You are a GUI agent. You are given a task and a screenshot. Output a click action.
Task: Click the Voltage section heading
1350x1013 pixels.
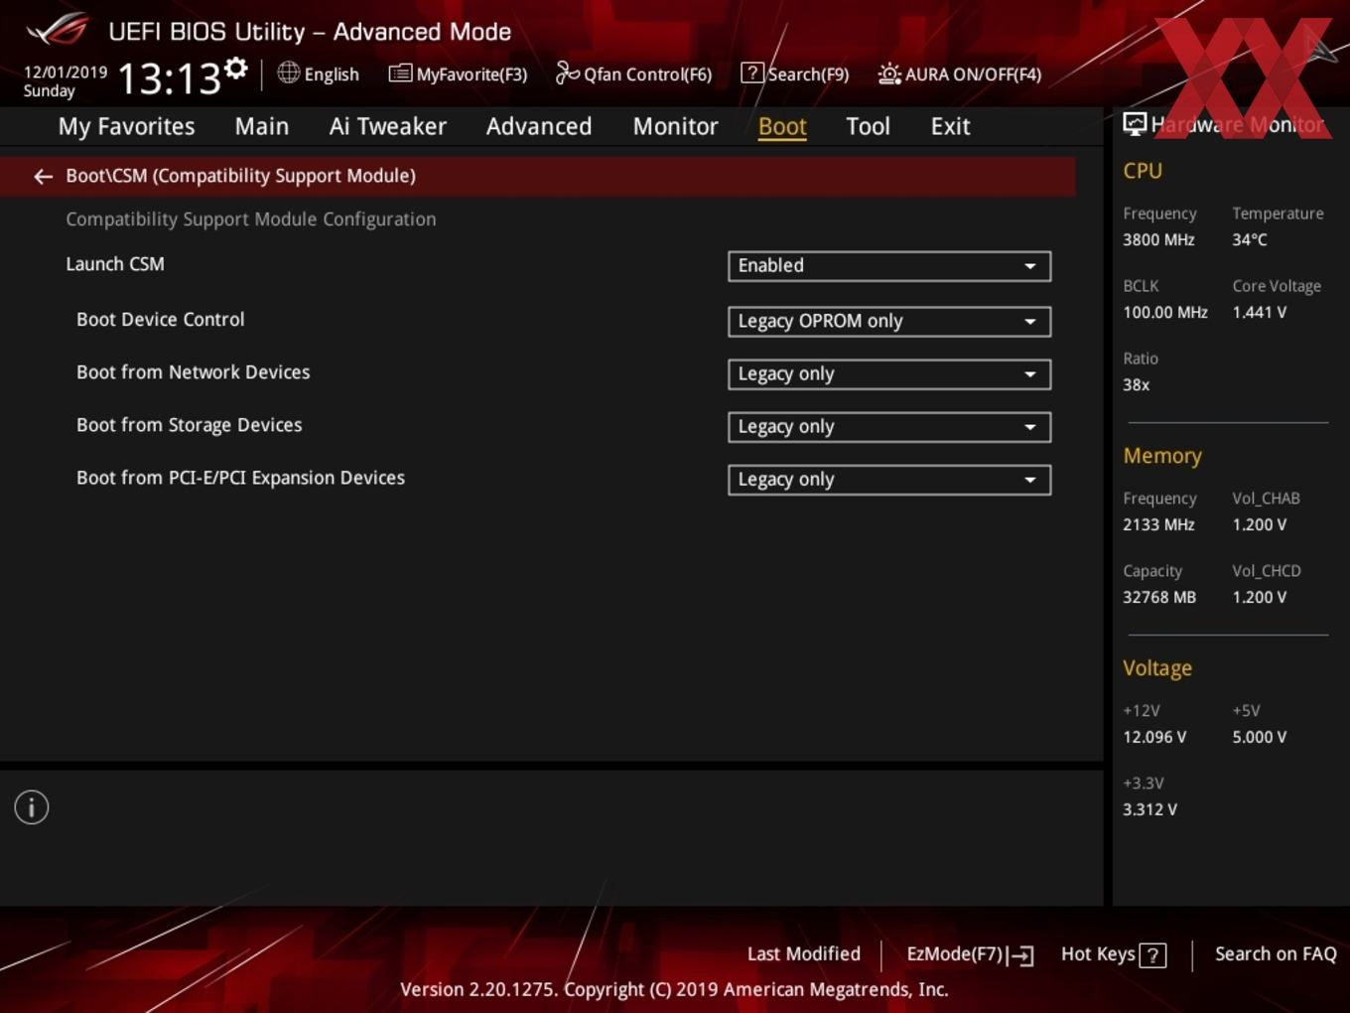pos(1157,668)
